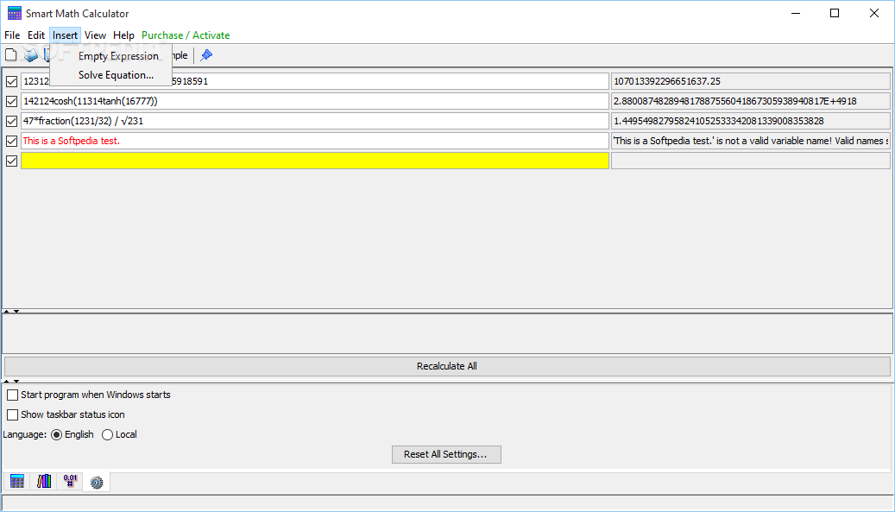Click the empty status bar field at the bottom

(447, 503)
